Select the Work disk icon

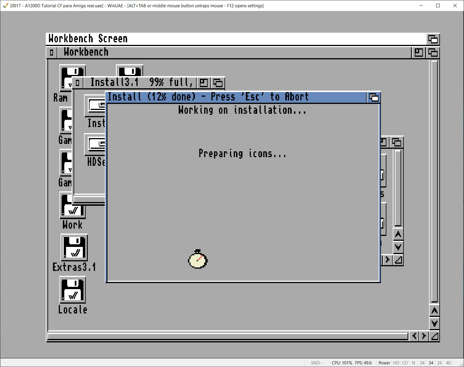72,205
